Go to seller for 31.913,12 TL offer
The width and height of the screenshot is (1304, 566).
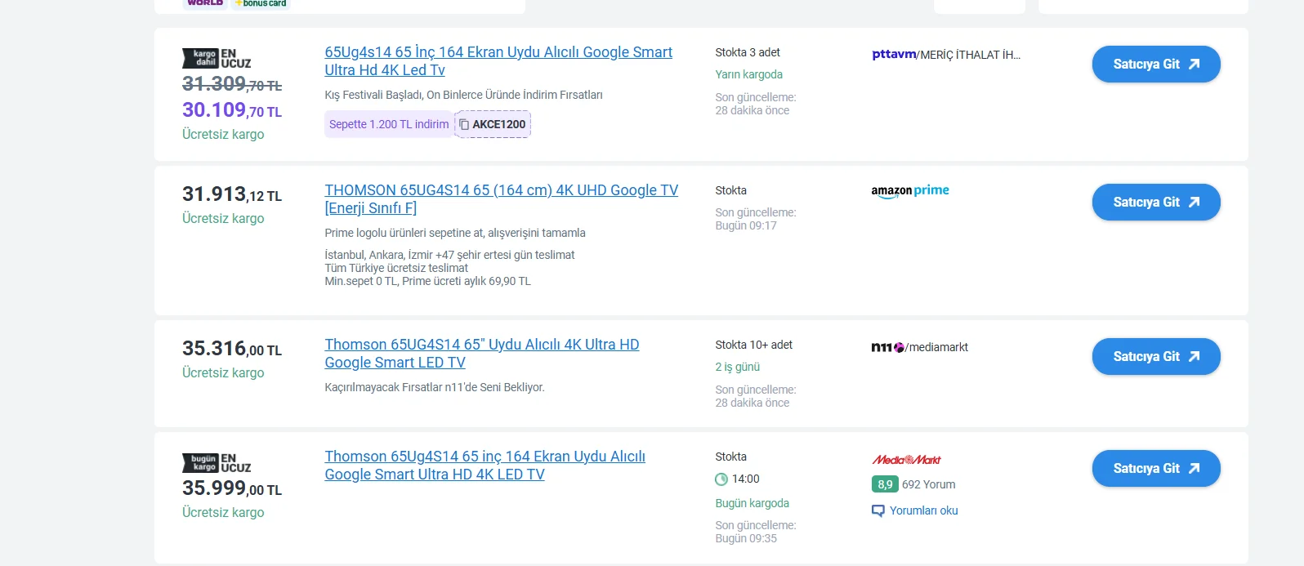click(1155, 203)
